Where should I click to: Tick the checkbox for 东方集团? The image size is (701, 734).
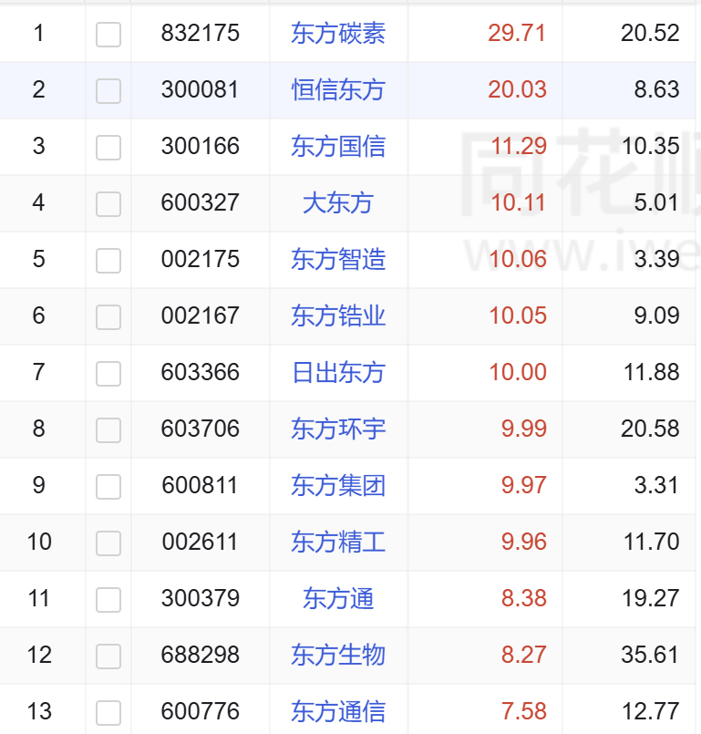point(108,487)
